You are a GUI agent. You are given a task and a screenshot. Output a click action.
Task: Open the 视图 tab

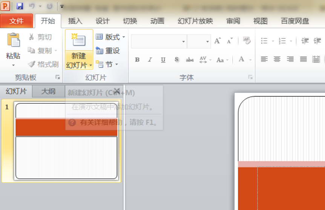pyautogui.click(x=261, y=21)
